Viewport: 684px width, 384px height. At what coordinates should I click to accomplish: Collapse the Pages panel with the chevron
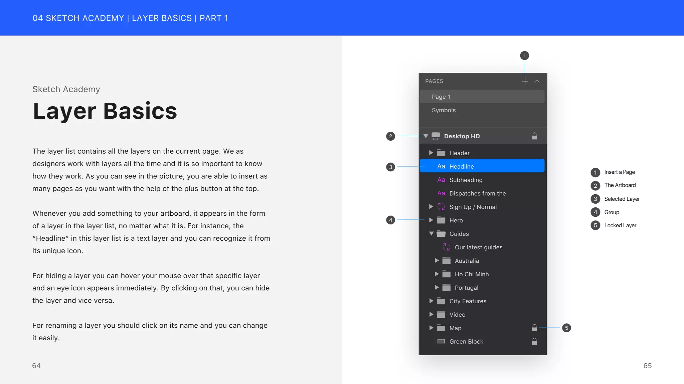pyautogui.click(x=537, y=81)
